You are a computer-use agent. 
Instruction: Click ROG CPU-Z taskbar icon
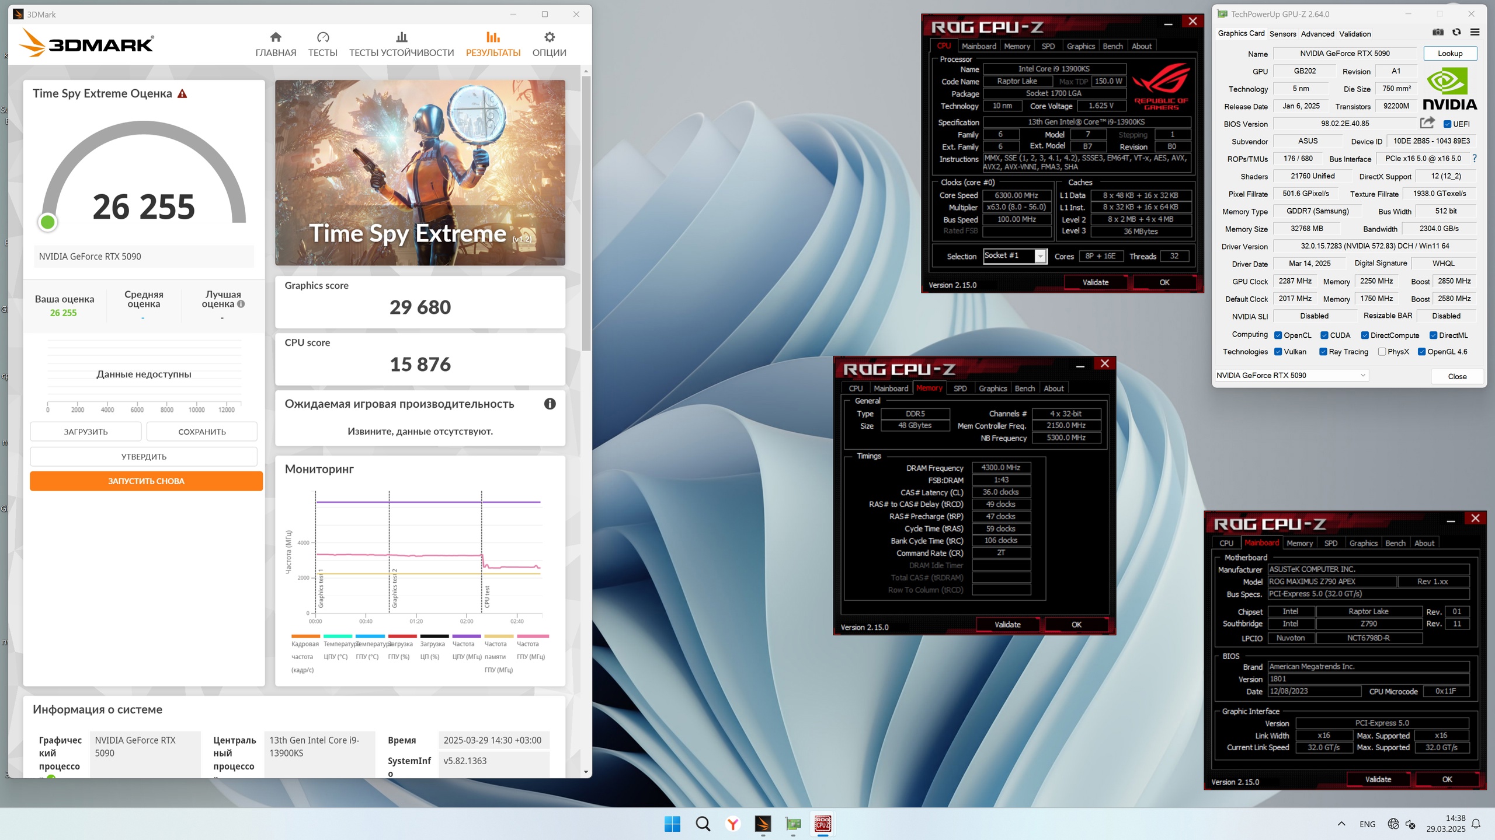click(823, 824)
